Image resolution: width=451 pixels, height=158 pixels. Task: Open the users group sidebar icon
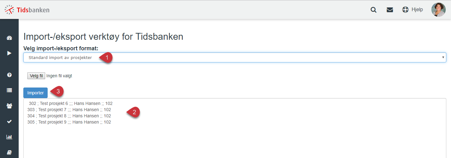[x=9, y=106]
